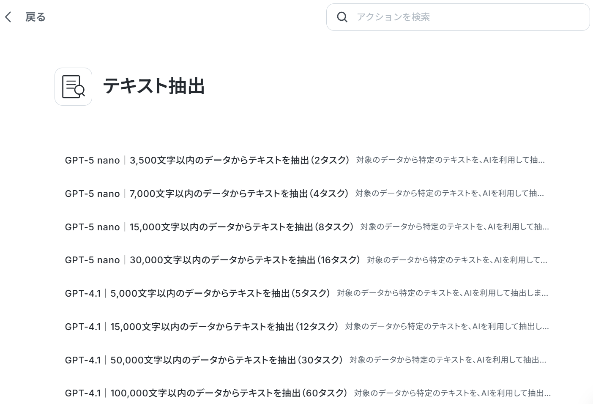Go back via the 戻る link

[x=36, y=17]
